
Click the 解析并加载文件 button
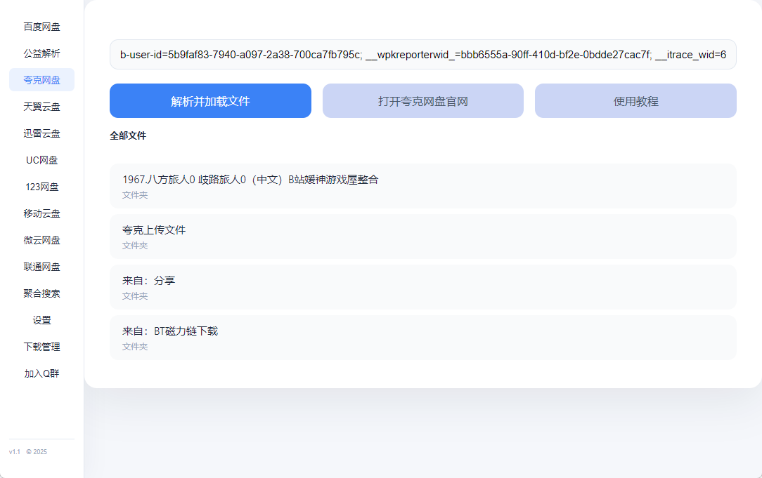tap(210, 100)
